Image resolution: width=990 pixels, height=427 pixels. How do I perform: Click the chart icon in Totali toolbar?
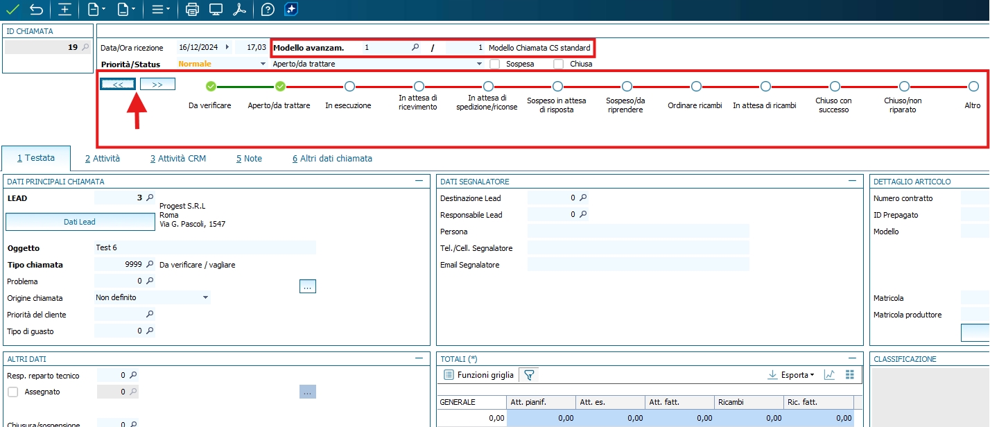tap(829, 375)
